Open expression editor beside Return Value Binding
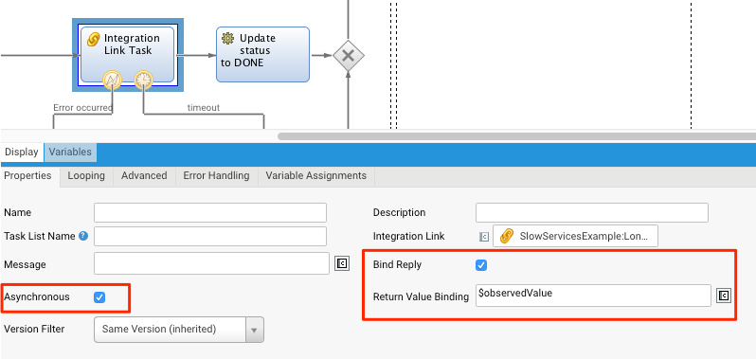 [724, 296]
